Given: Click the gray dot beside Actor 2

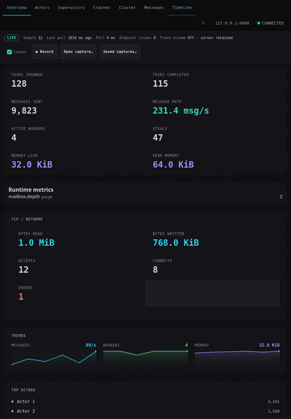Looking at the screenshot, I should pos(12,411).
